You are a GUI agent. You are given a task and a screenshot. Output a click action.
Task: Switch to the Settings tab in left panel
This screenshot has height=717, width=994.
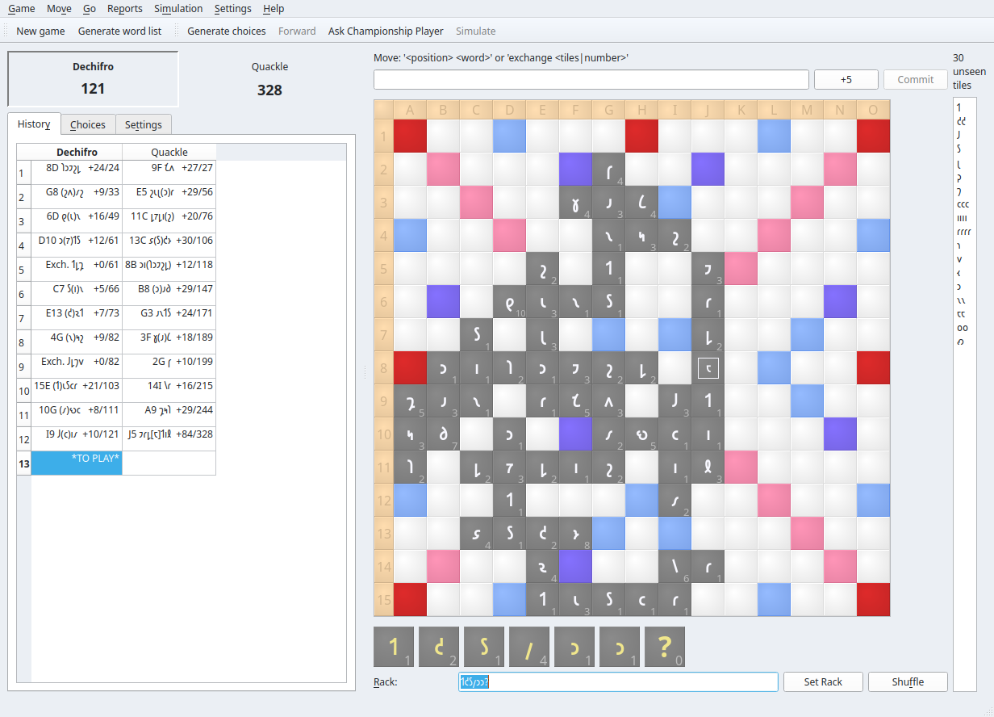[144, 124]
